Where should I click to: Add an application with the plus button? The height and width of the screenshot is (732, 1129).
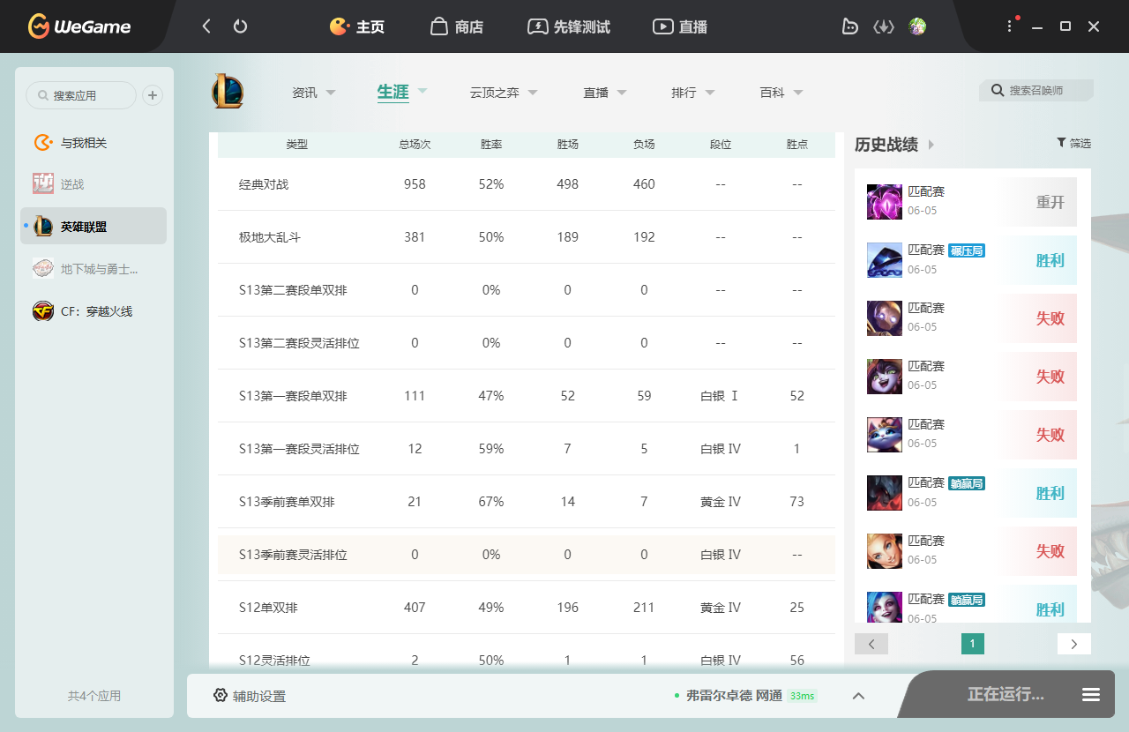[x=153, y=95]
